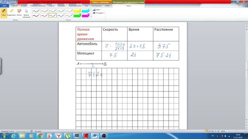Open the Цвет pen color dropdown
Screen dimensions: 248x139
click(x=97, y=10)
